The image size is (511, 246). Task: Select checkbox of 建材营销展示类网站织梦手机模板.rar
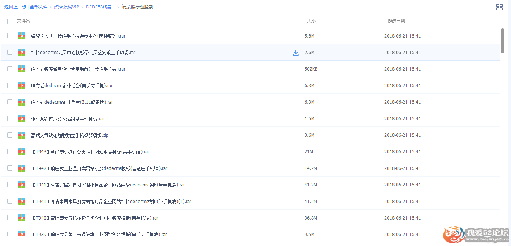(10, 118)
